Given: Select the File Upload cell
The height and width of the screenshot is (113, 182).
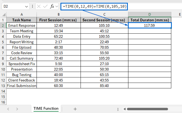Looking at the screenshot, I should pos(22,47).
